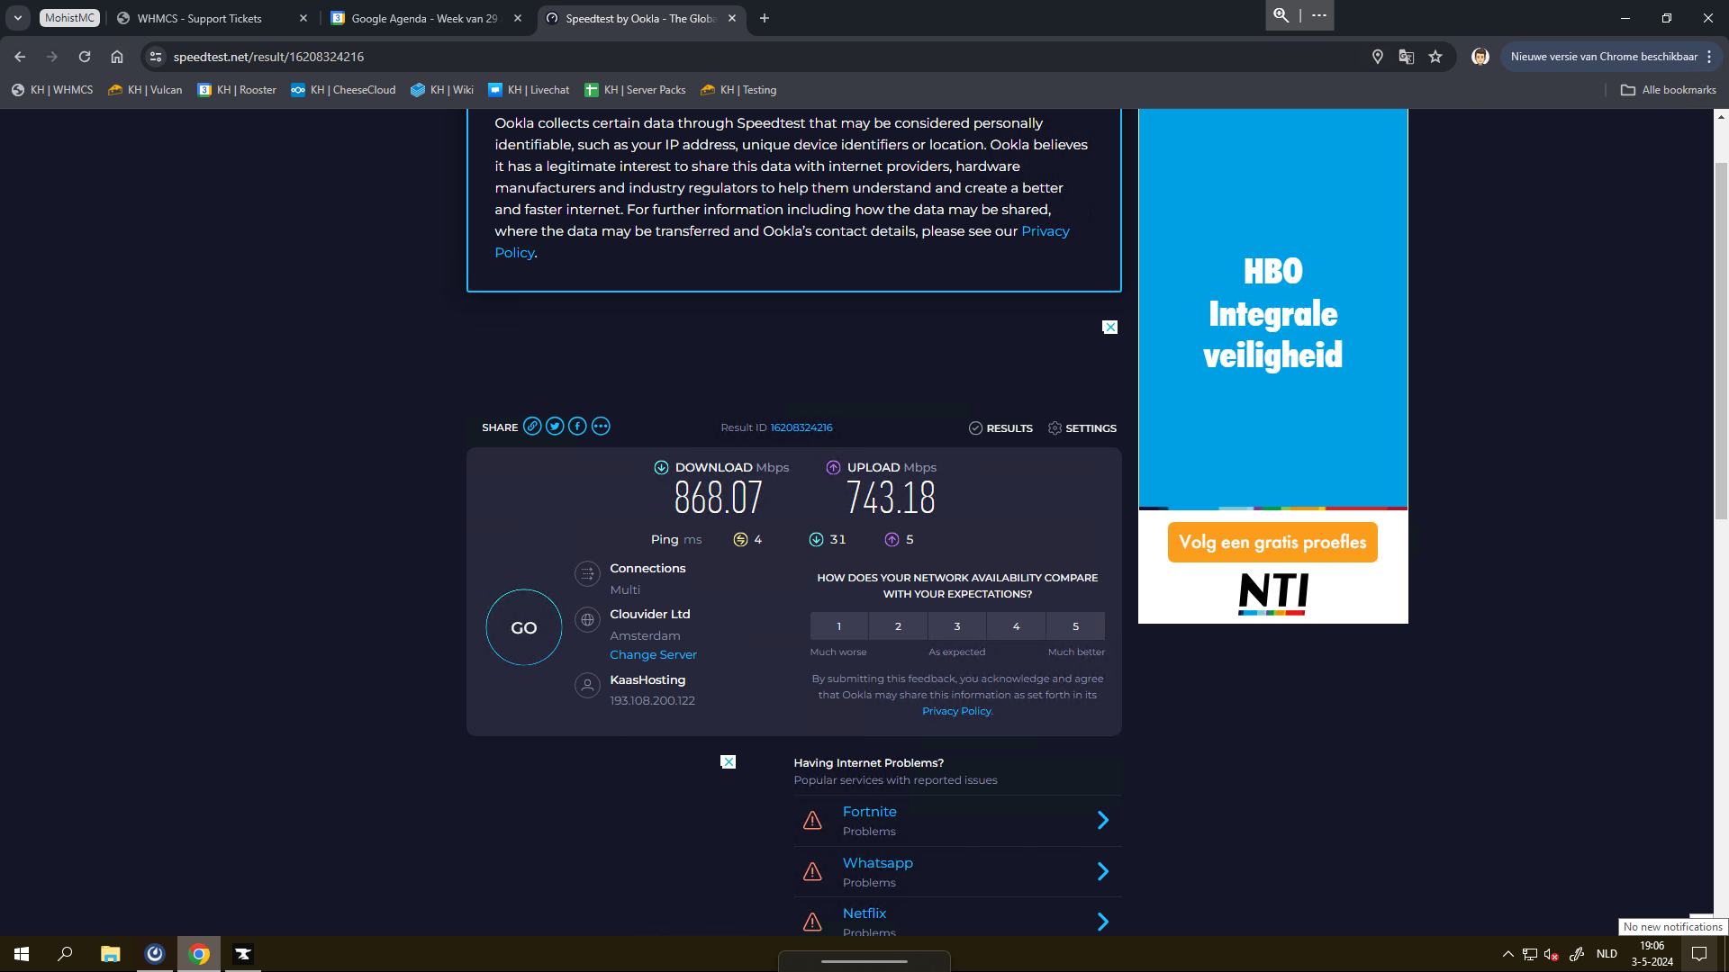Choose rating 5 Much better
This screenshot has width=1729, height=972.
coord(1075,626)
